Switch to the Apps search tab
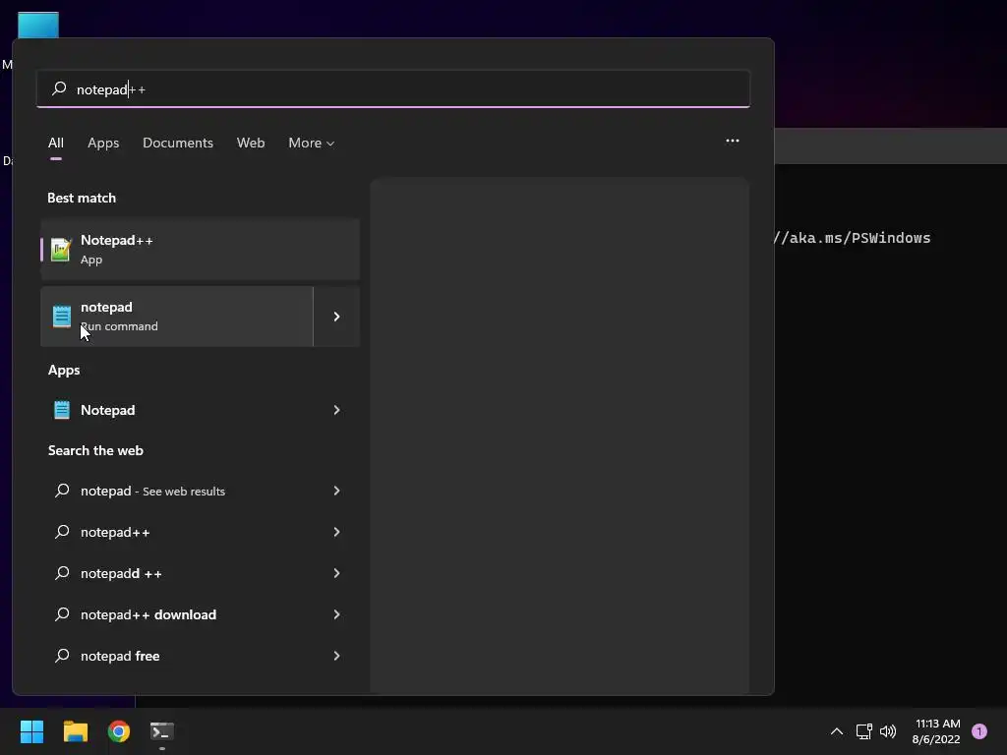The width and height of the screenshot is (1007, 755). click(x=103, y=143)
